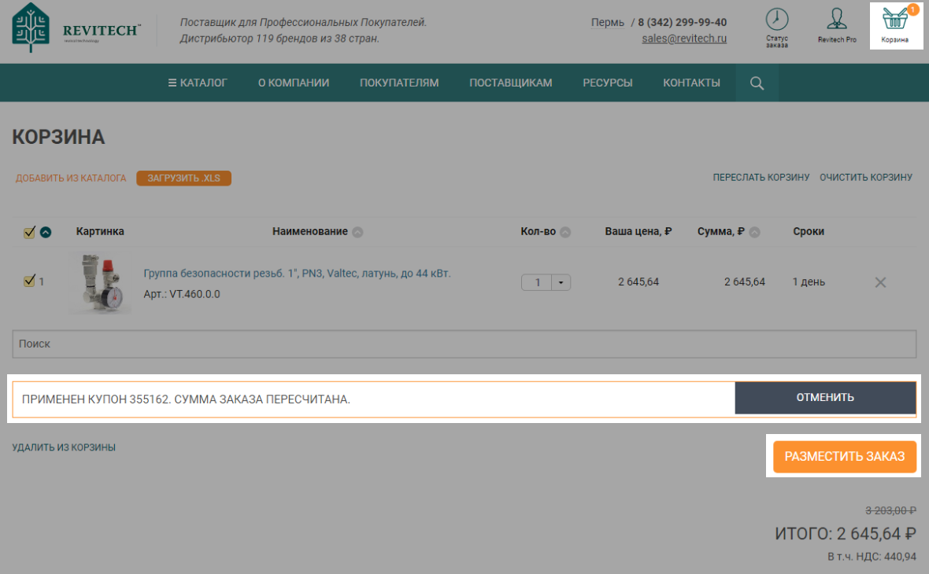929x574 pixels.
Task: Open the order status clock icon
Action: coord(777,19)
